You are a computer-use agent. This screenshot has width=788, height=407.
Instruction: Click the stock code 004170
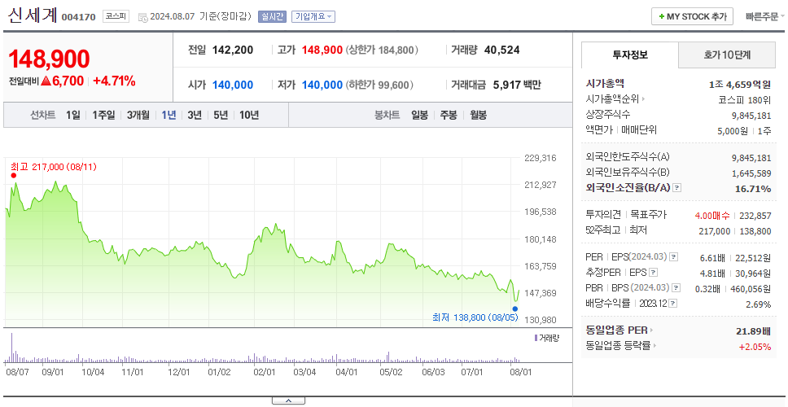[x=78, y=17]
